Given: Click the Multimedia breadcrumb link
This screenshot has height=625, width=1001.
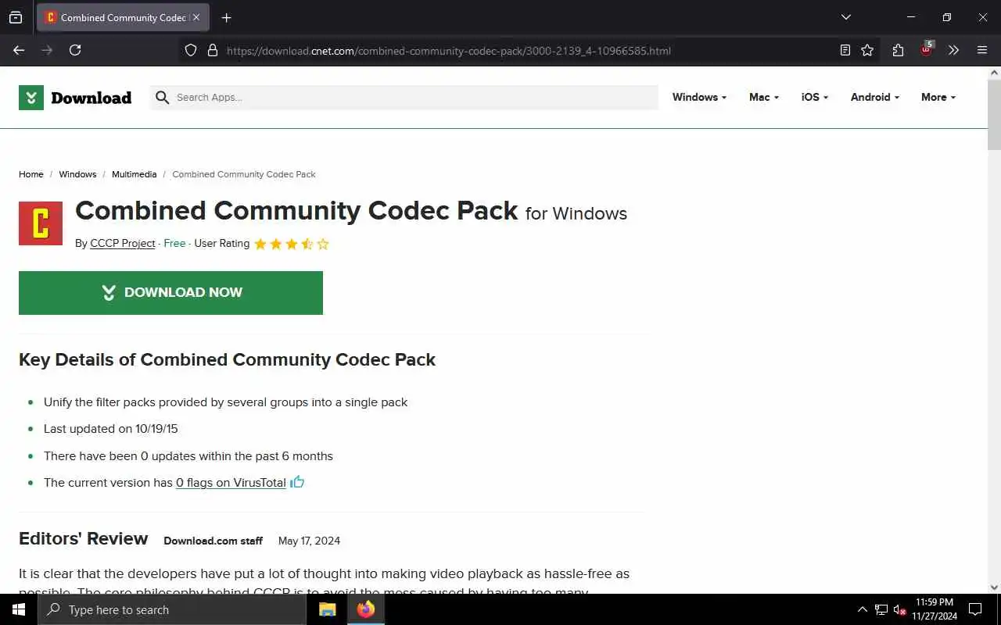Looking at the screenshot, I should pyautogui.click(x=134, y=174).
